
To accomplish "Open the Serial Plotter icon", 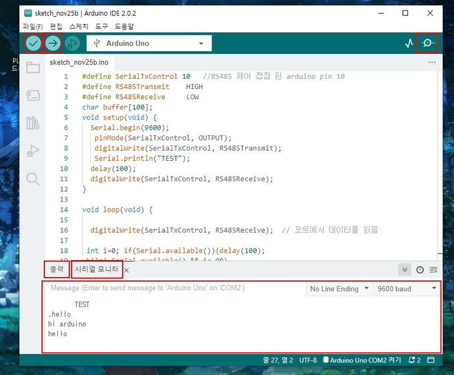I will (x=409, y=44).
